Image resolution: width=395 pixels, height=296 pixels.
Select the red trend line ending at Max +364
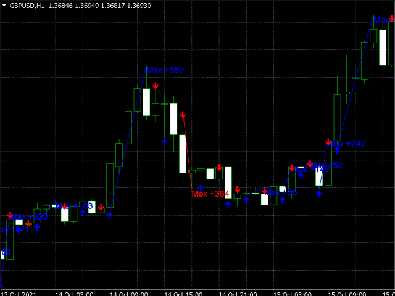click(x=188, y=153)
